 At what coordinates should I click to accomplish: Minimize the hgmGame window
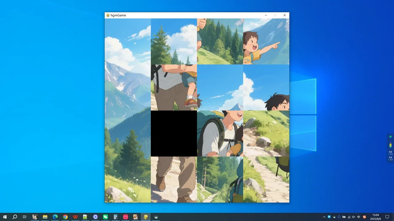point(266,15)
